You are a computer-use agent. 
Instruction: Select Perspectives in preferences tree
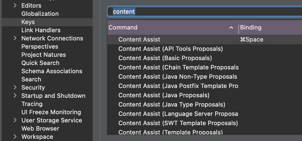coord(40,46)
